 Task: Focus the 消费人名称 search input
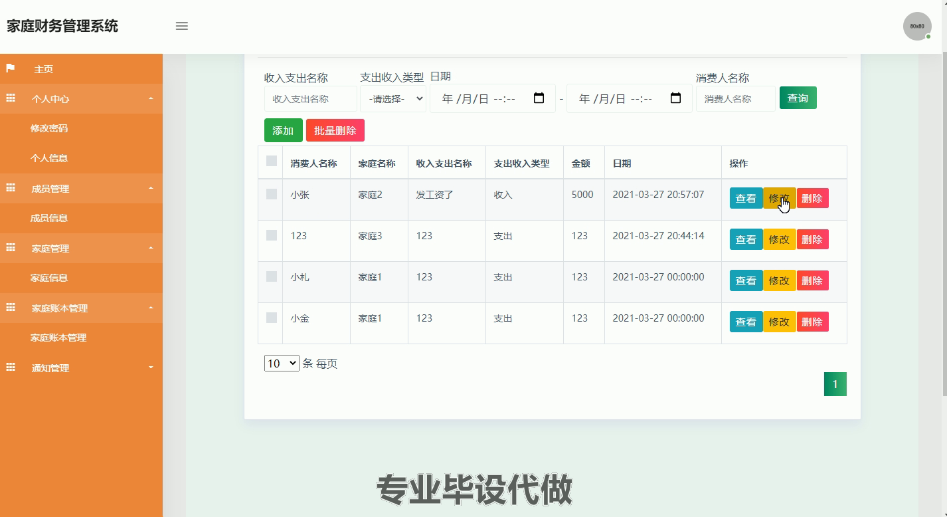point(736,99)
